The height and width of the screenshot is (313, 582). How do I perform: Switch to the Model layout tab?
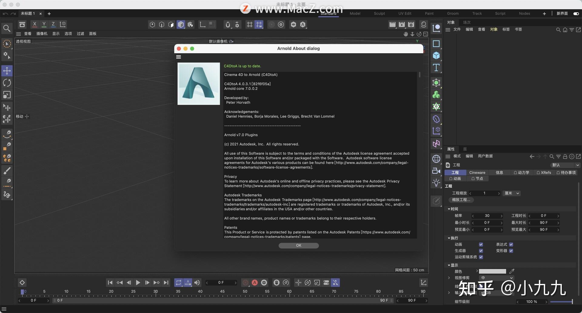tap(355, 14)
